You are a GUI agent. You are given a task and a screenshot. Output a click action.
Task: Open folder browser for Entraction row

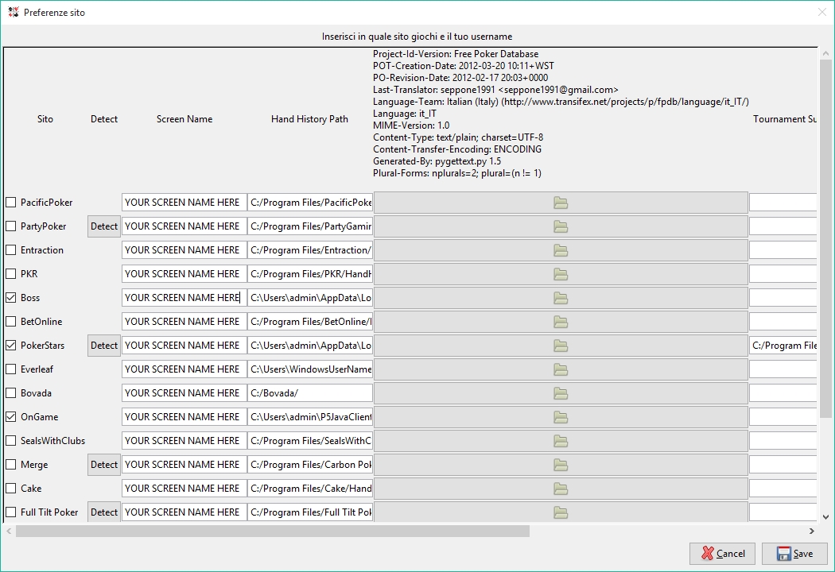coord(561,250)
